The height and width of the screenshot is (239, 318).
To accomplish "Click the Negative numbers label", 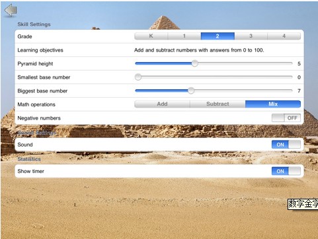I will pyautogui.click(x=39, y=118).
